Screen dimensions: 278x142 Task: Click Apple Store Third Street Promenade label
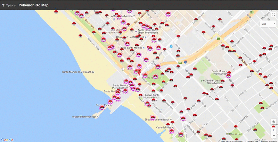148,32
